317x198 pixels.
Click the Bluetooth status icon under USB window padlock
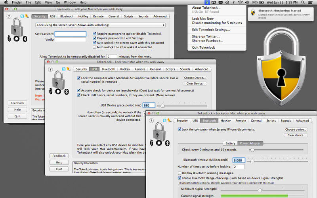click(67, 92)
